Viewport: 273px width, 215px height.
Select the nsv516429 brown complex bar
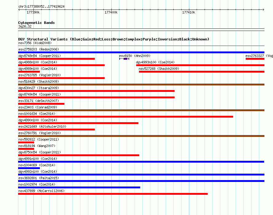[141, 85]
